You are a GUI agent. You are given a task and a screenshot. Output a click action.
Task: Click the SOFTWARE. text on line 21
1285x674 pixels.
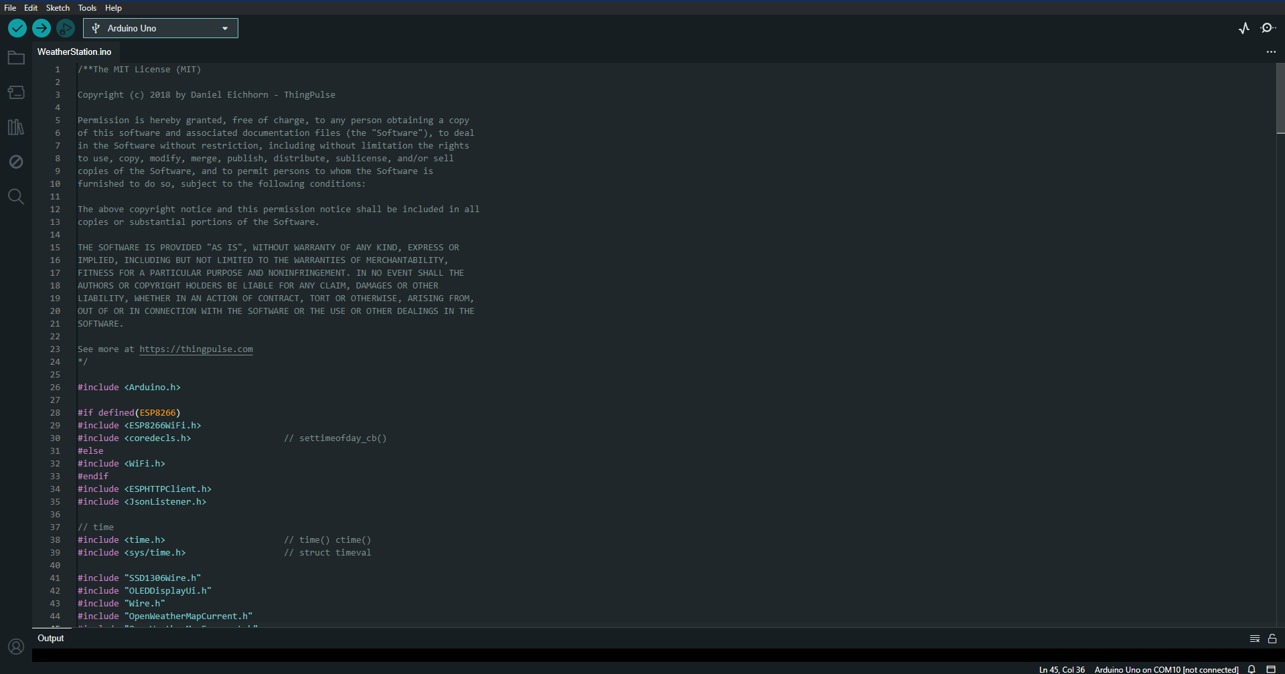(x=100, y=324)
